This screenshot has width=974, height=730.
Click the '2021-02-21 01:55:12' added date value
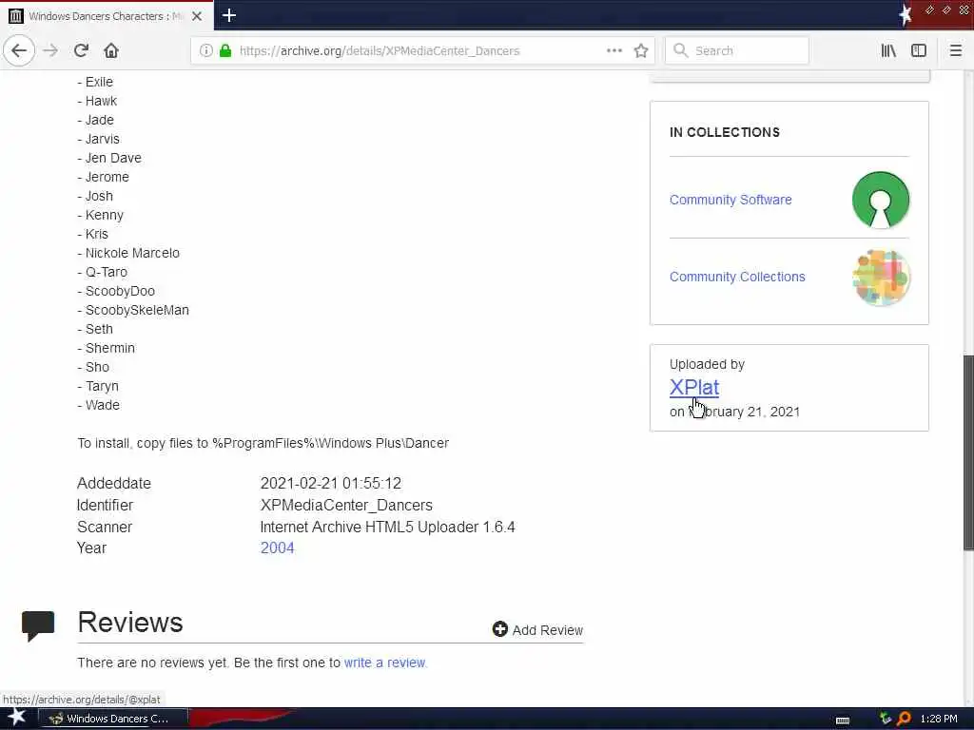pos(330,484)
